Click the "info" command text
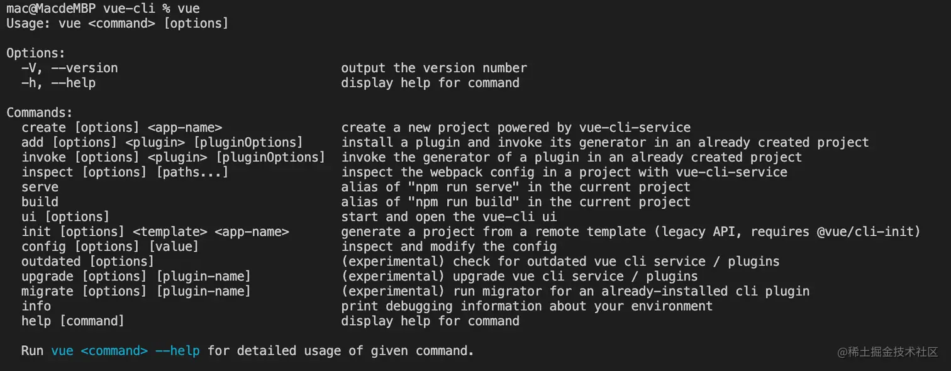 (36, 306)
